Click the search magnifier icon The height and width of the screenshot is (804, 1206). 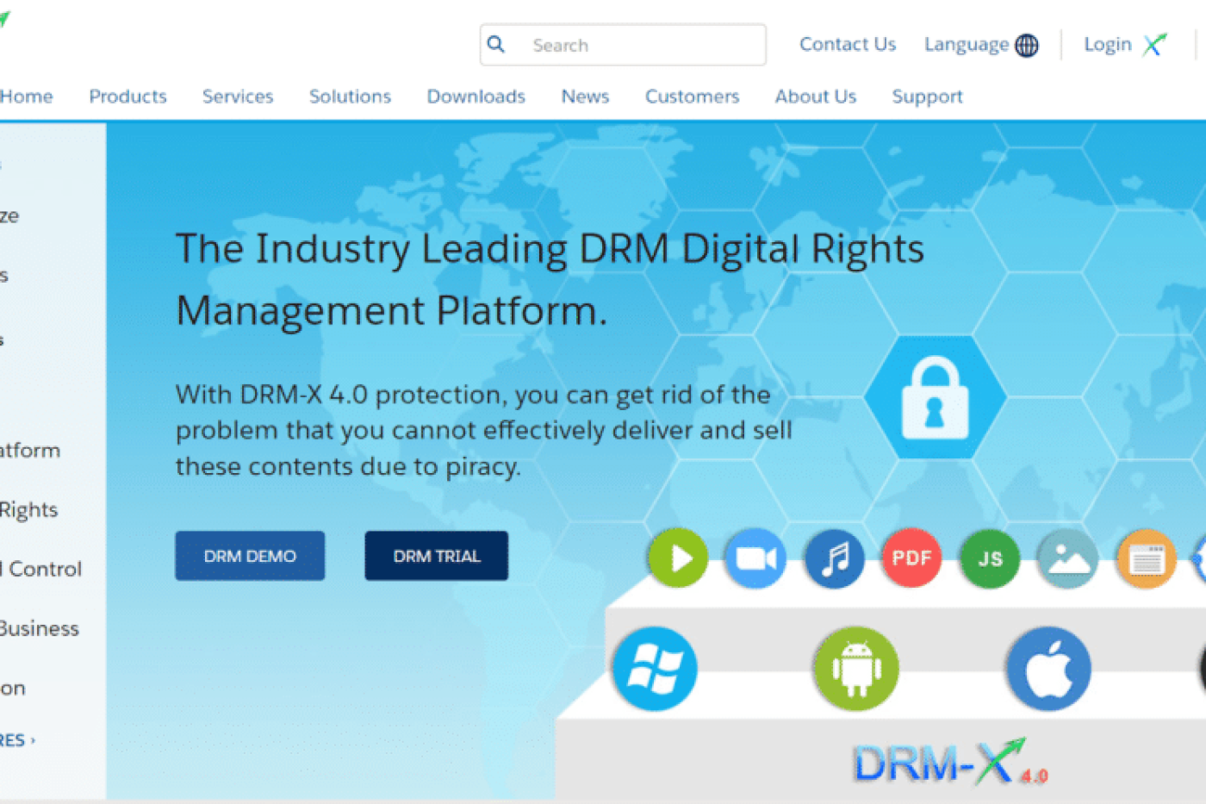[x=496, y=44]
